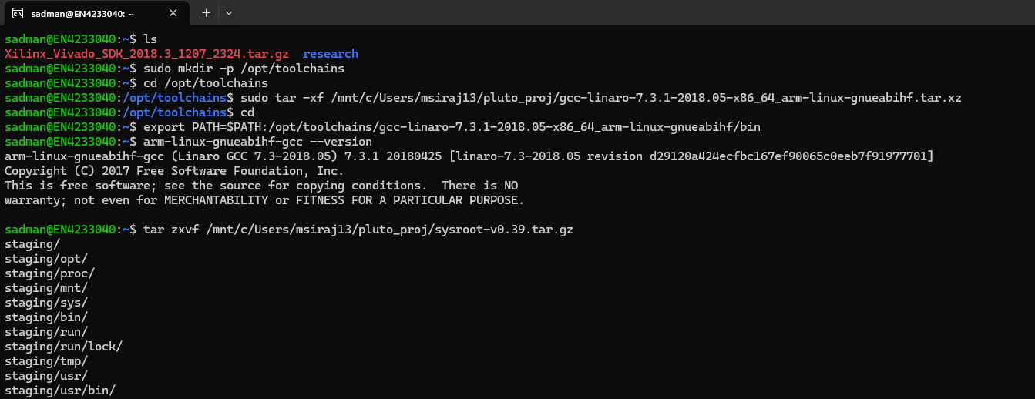Click the staging/usr/bin/ output line
This screenshot has height=399, width=1035.
point(60,391)
